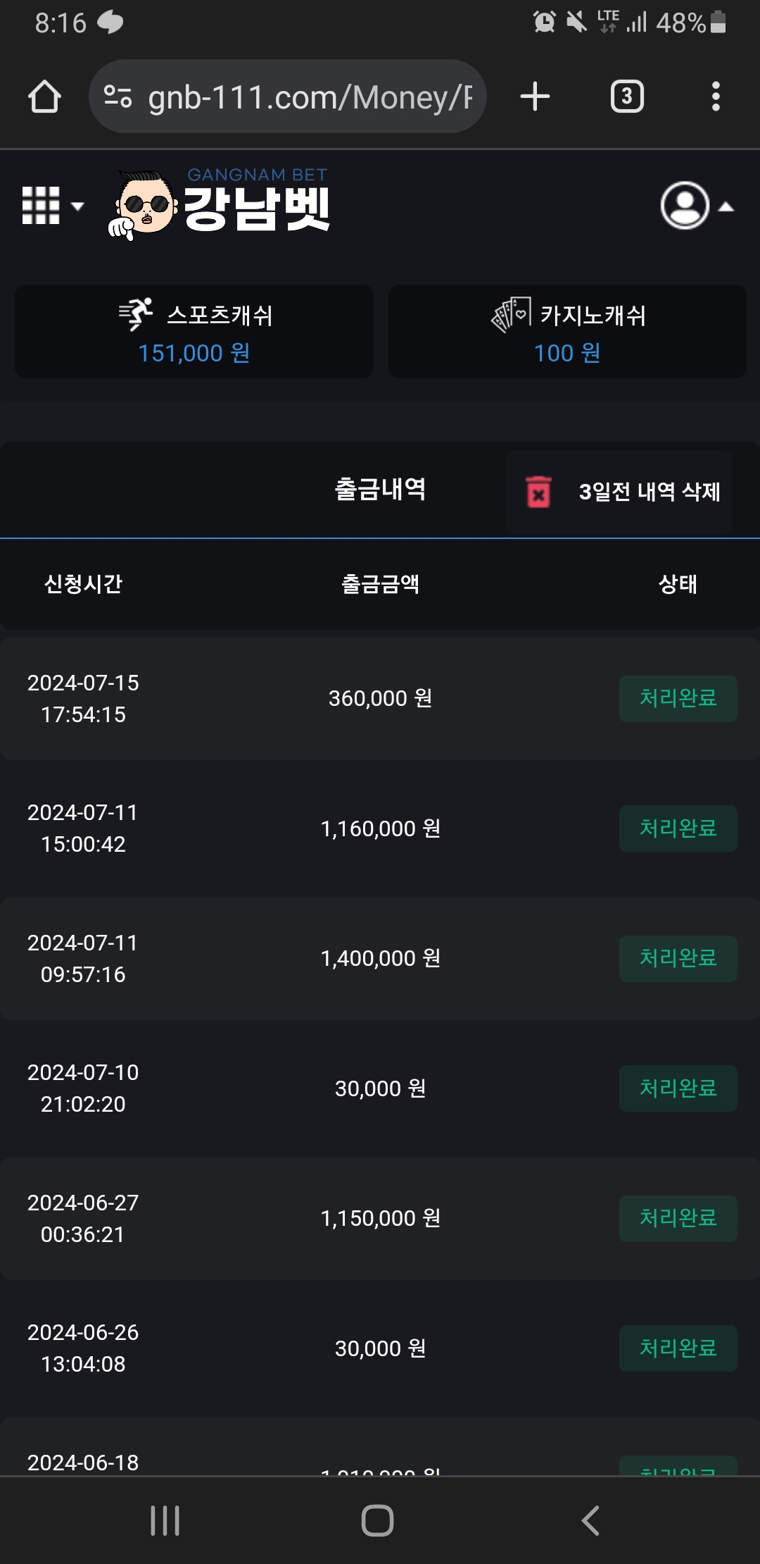
Task: Click the 3일전 내역 삭제 button
Action: pyautogui.click(x=649, y=491)
